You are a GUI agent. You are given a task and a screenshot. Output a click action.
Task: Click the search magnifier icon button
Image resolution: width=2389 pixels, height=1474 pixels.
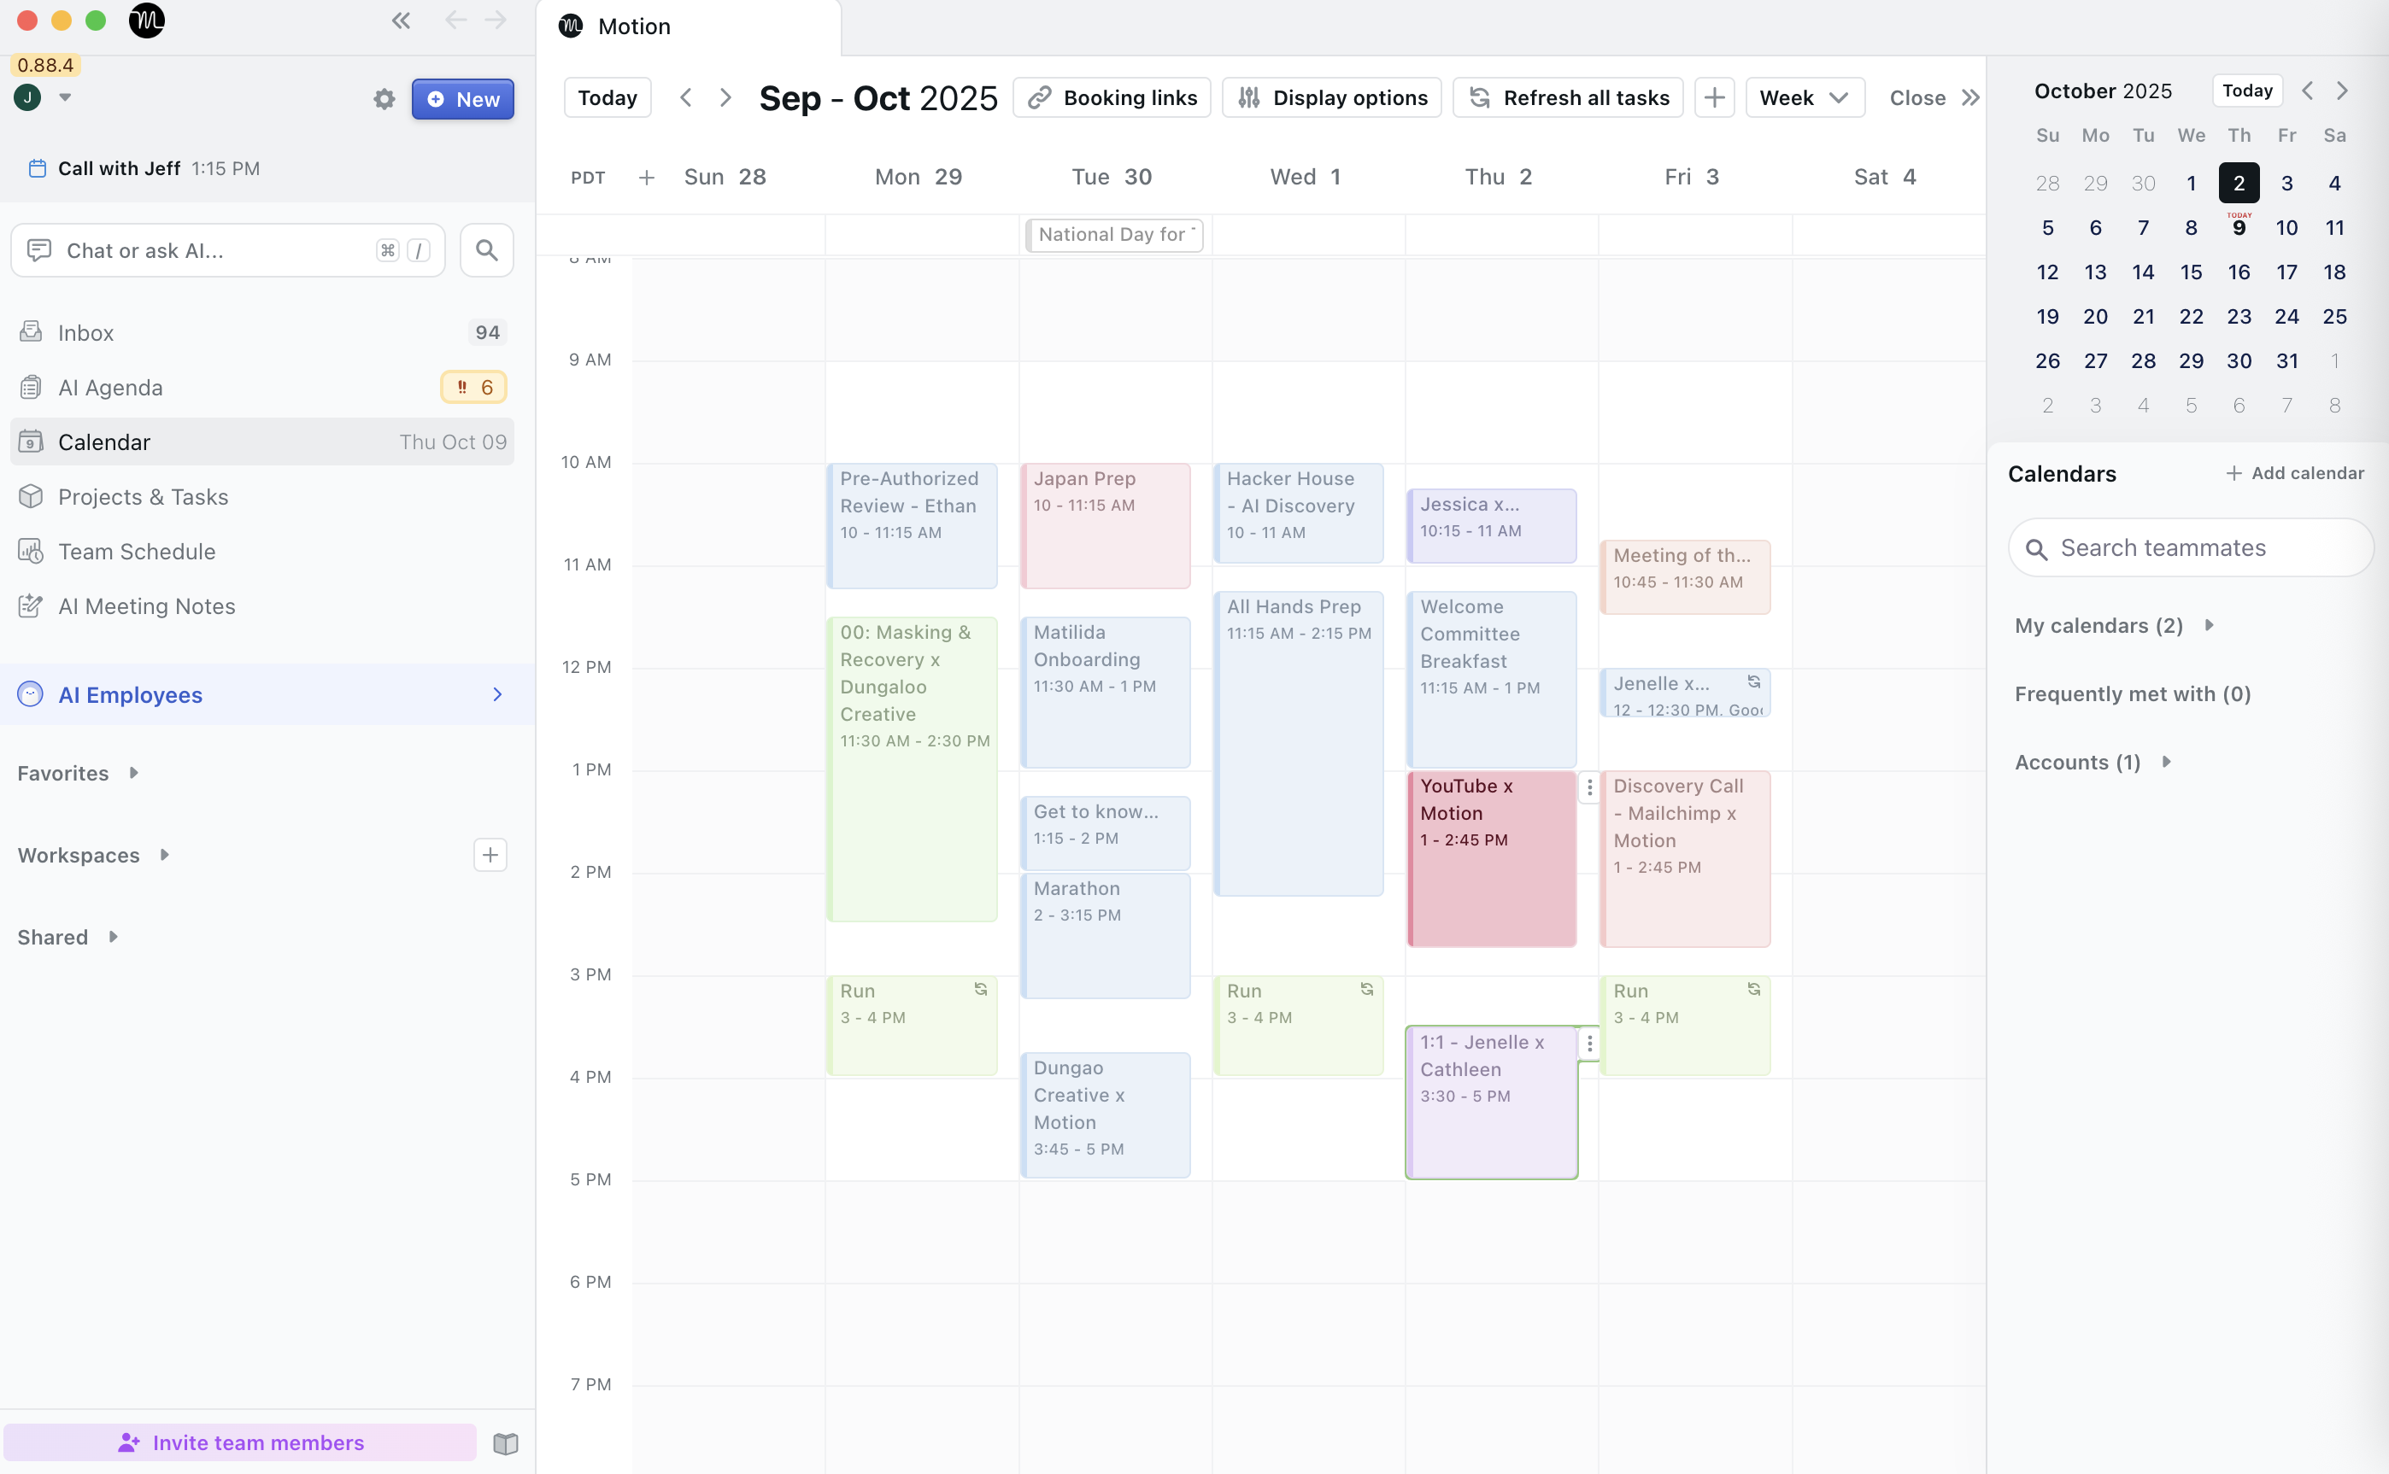(x=486, y=250)
